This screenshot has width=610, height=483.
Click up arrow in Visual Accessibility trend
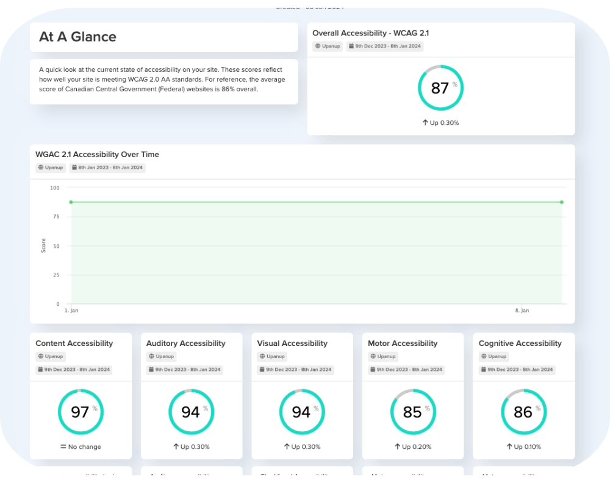287,447
